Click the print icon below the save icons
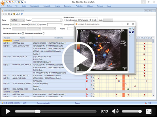The width and height of the screenshot is (157, 117). [130, 35]
